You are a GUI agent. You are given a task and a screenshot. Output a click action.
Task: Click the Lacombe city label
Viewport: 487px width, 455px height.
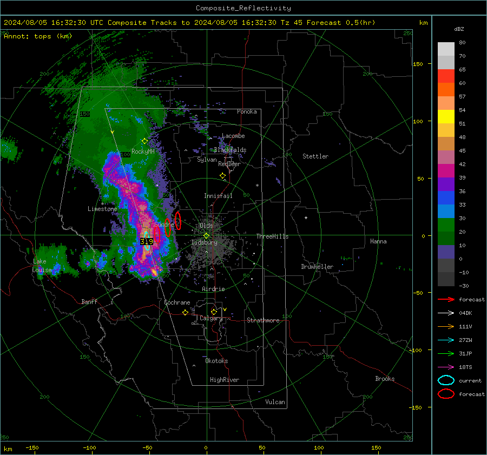233,136
